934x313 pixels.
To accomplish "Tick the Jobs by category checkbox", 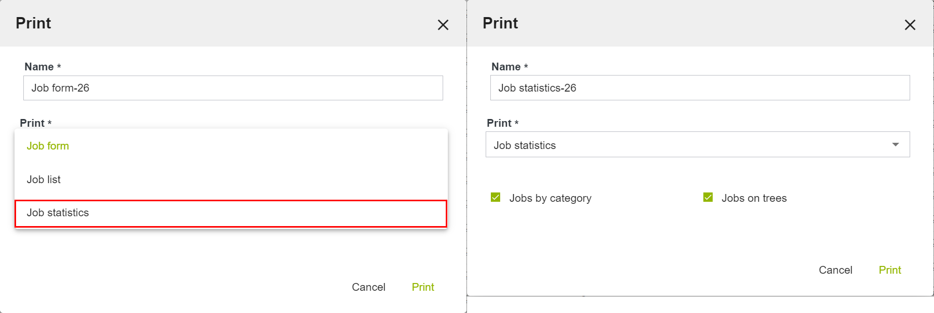I will 496,198.
